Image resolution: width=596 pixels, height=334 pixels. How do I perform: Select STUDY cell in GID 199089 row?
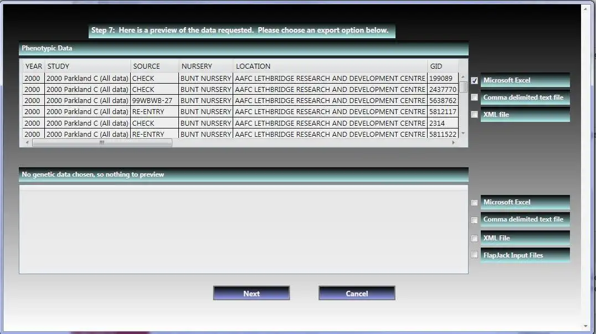88,78
